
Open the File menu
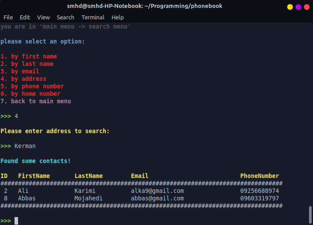pos(8,18)
